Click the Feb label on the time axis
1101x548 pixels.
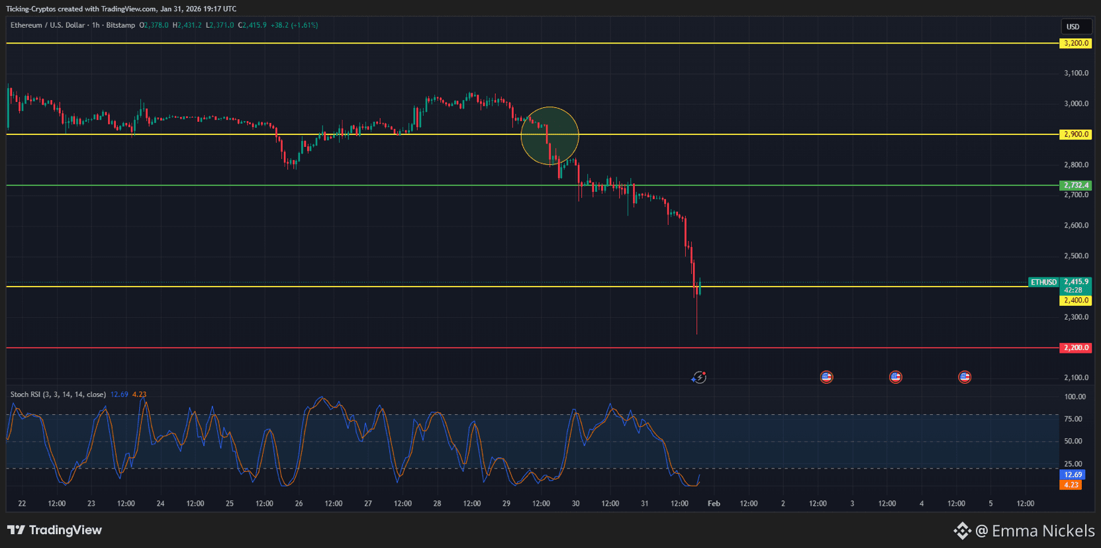pos(714,504)
